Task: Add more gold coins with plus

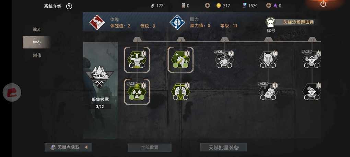Action: 207,5
